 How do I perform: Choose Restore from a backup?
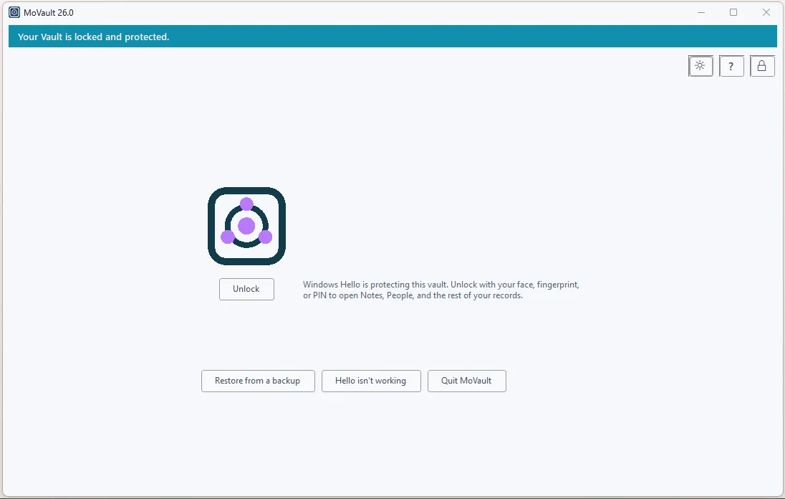(x=258, y=381)
